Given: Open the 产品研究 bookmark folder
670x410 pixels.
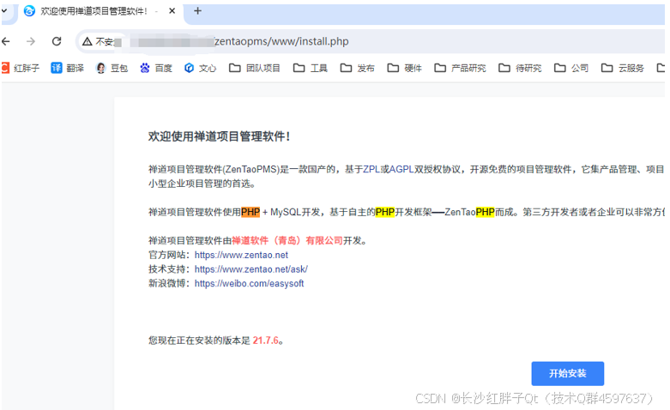Looking at the screenshot, I should (x=460, y=68).
